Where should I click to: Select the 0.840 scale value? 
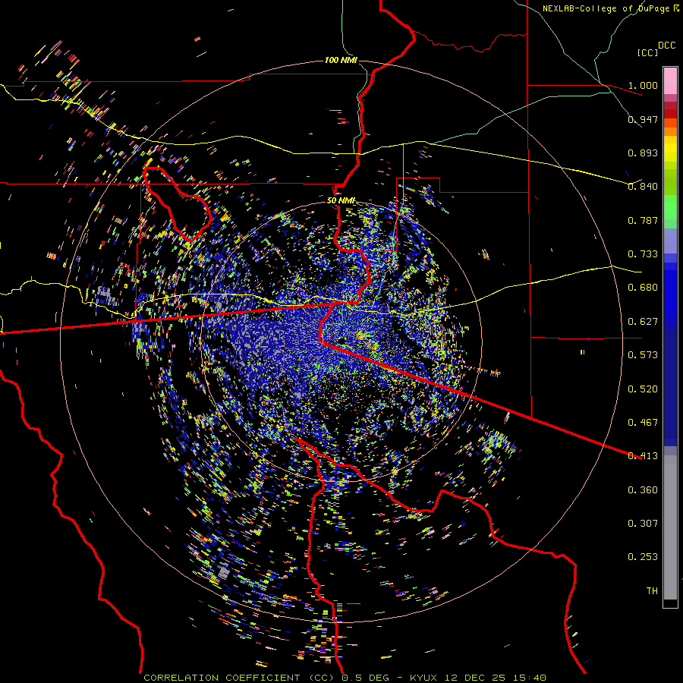(x=643, y=187)
